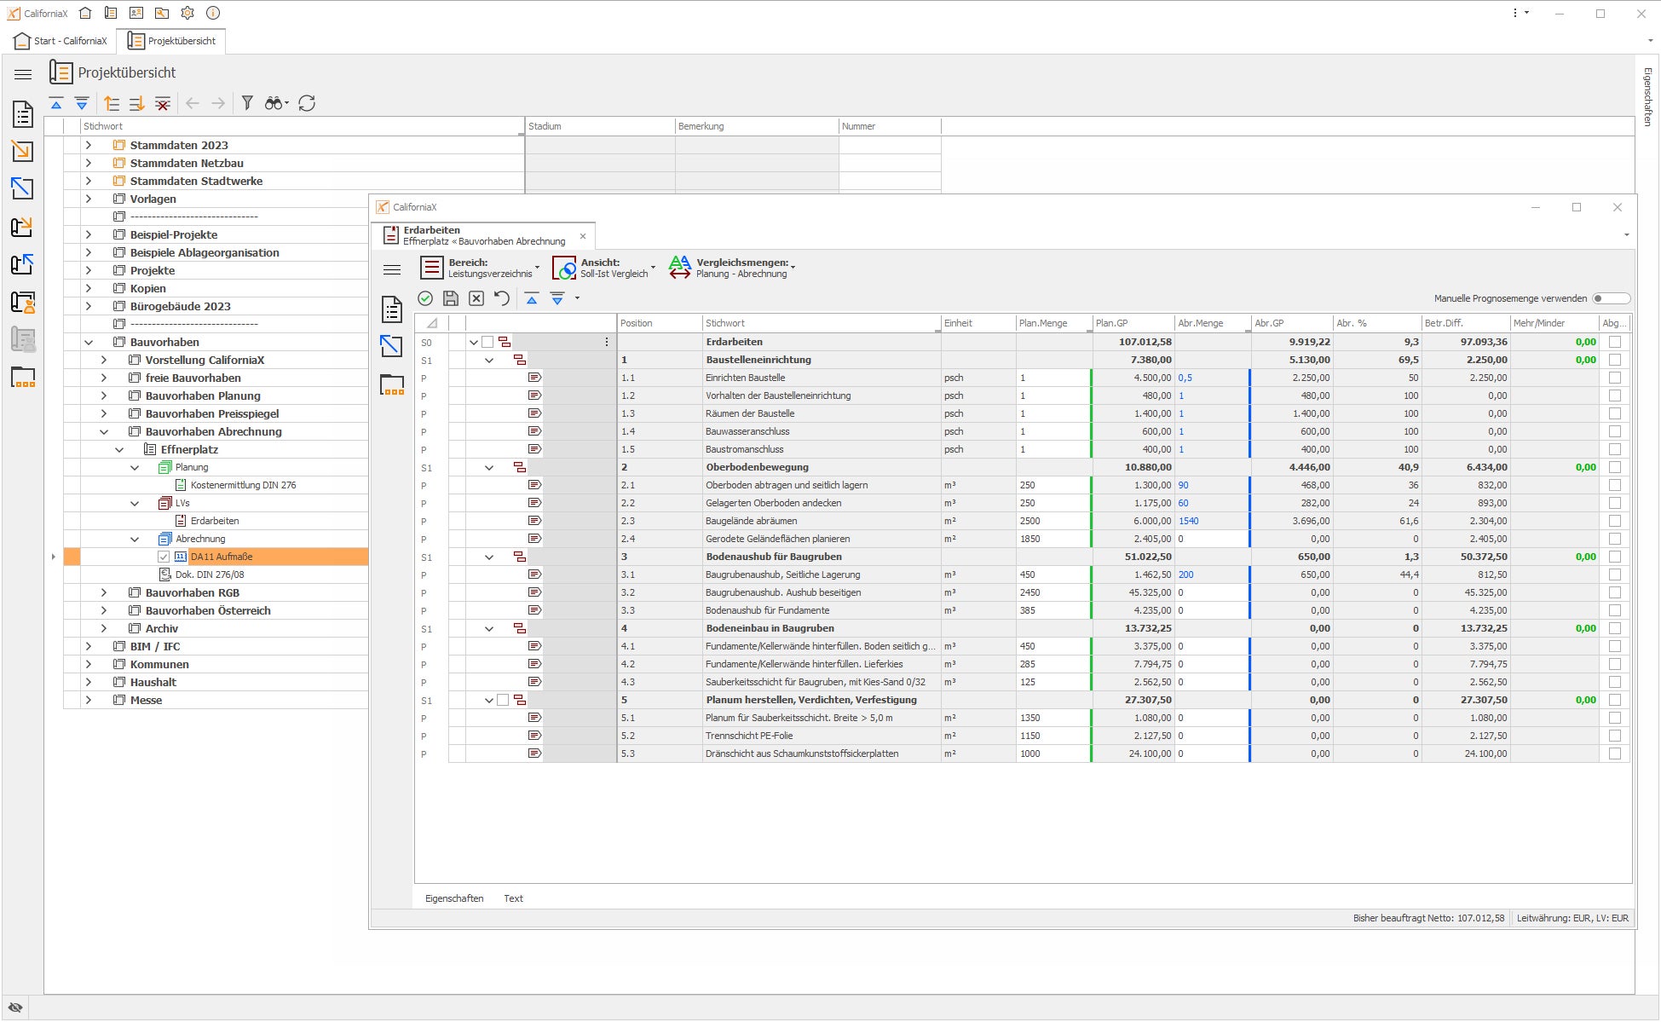Click the delete red X icon in toolbar
The height and width of the screenshot is (1022, 1661).
[162, 103]
